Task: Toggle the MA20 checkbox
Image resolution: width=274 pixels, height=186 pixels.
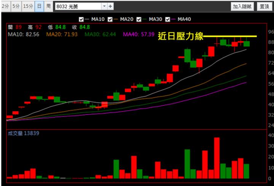Action: click(x=110, y=19)
